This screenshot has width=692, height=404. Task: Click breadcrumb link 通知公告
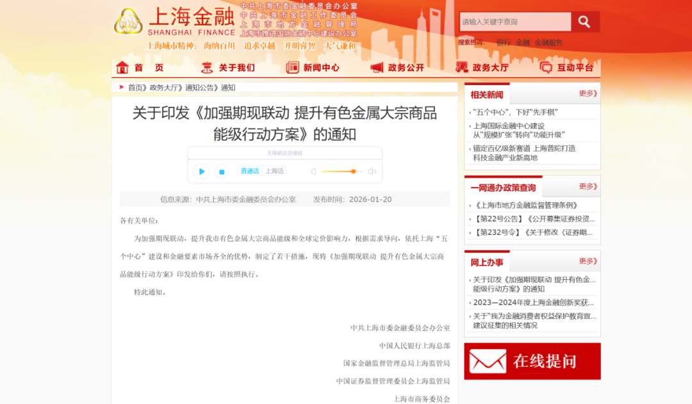(x=199, y=87)
